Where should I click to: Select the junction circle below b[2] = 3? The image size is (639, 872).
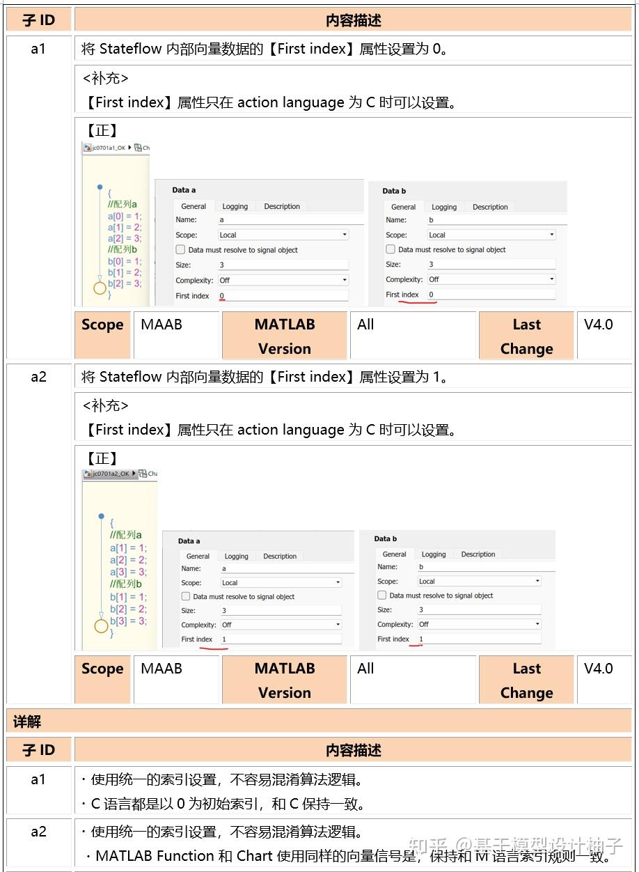(x=100, y=288)
